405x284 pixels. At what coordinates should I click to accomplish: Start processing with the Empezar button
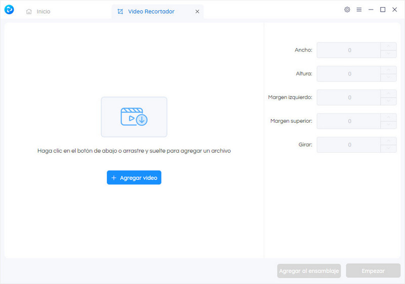373,271
